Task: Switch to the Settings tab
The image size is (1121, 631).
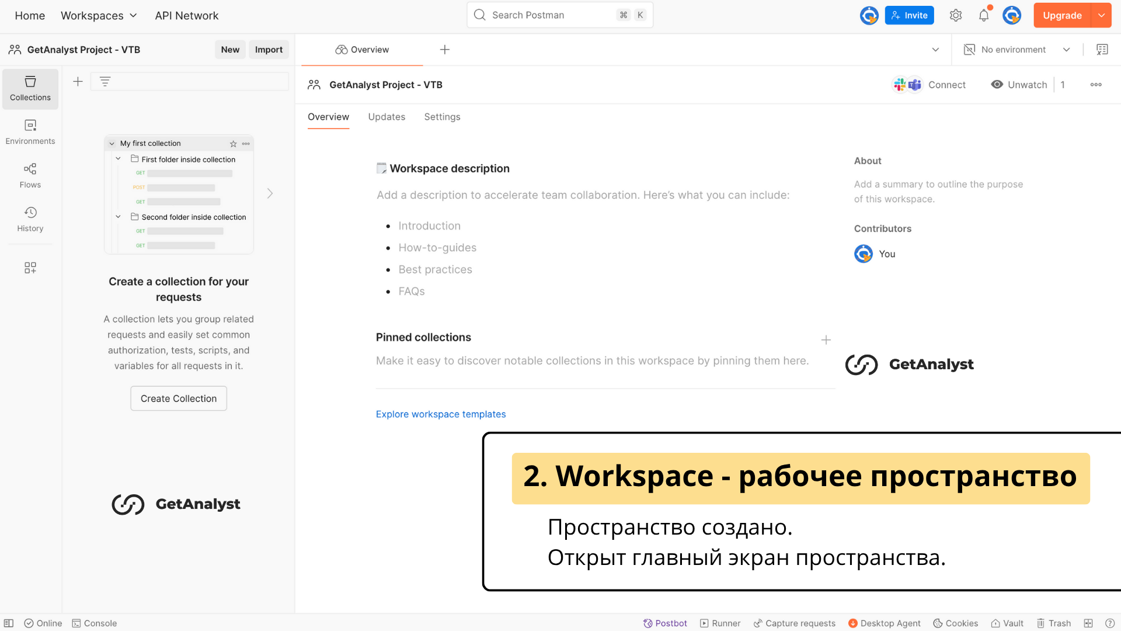Action: pos(442,117)
